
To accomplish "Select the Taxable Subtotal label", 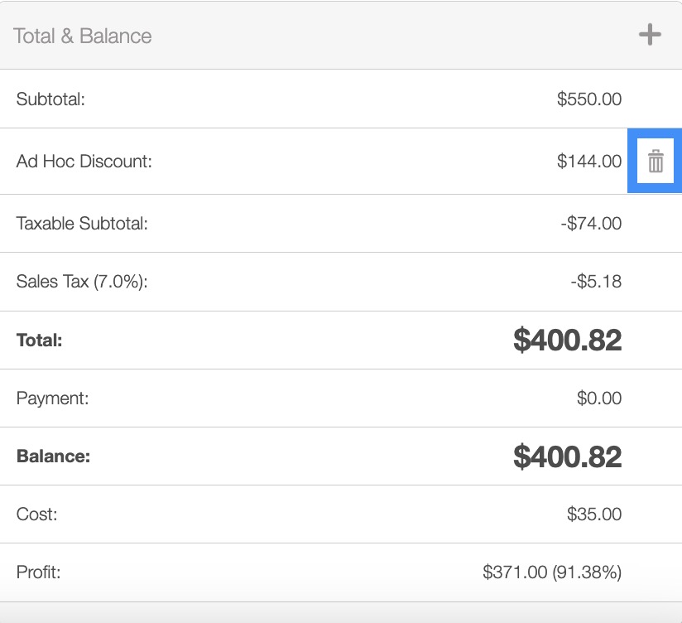I will [82, 224].
